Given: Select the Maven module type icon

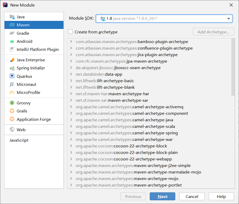Looking at the screenshot, I should (x=11, y=25).
